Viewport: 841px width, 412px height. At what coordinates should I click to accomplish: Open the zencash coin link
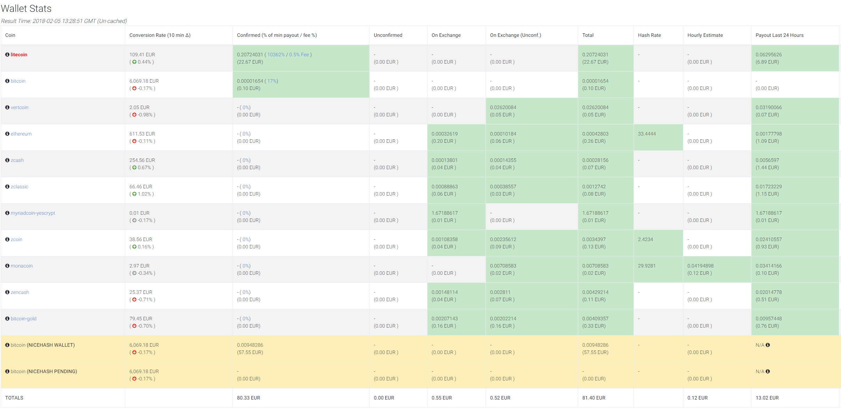[x=20, y=292]
